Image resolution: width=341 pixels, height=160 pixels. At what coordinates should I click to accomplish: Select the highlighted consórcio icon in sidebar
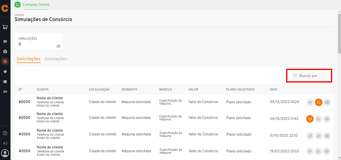pos(5,61)
